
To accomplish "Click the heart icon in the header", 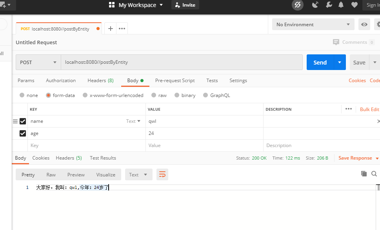I will (x=354, y=5).
